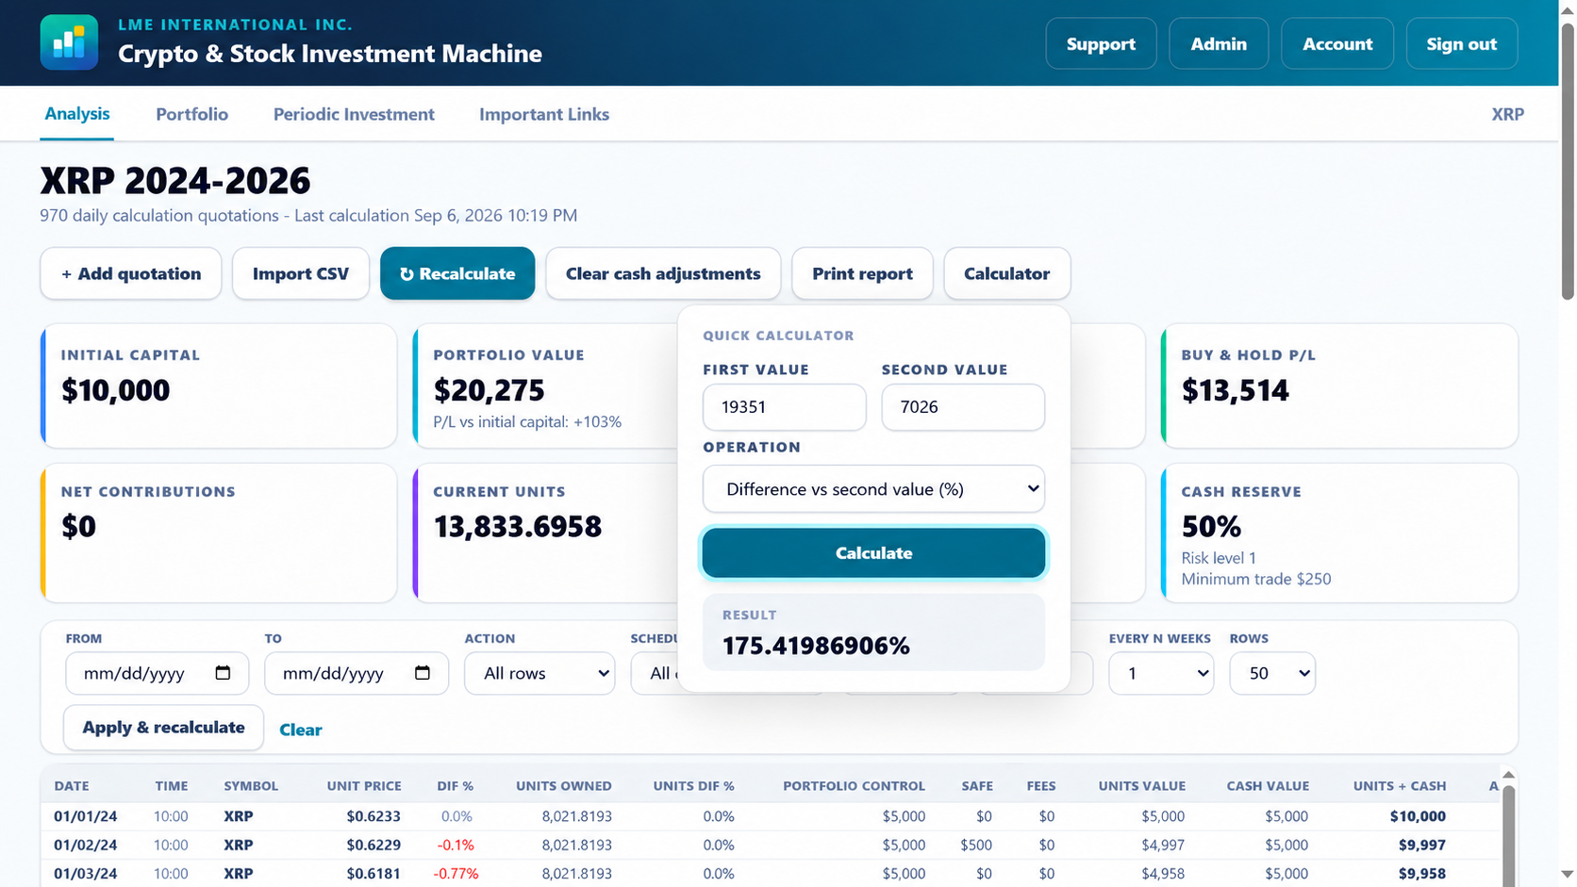Click the page scrollbar down arrow
This screenshot has width=1577, height=887.
pos(1568,875)
